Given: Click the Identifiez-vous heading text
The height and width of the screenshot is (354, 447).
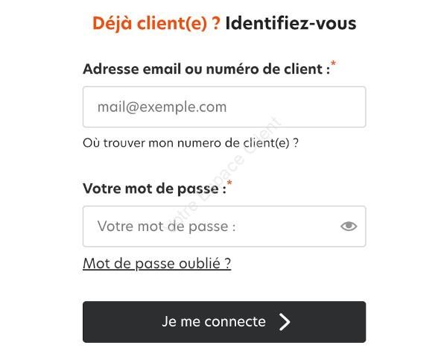Looking at the screenshot, I should point(291,23).
